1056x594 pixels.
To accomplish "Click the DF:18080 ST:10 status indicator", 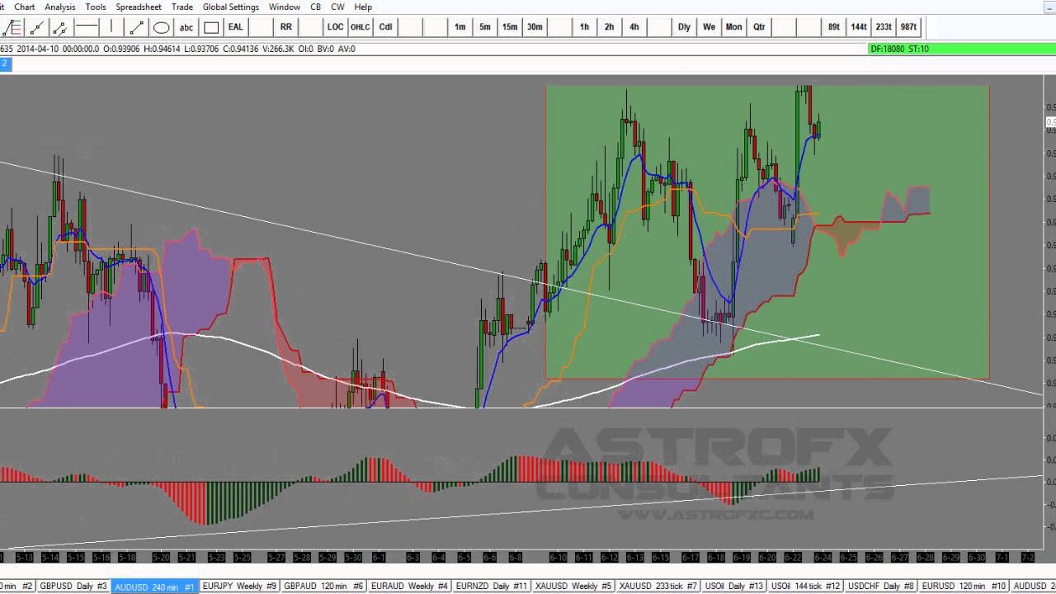I will (x=962, y=49).
